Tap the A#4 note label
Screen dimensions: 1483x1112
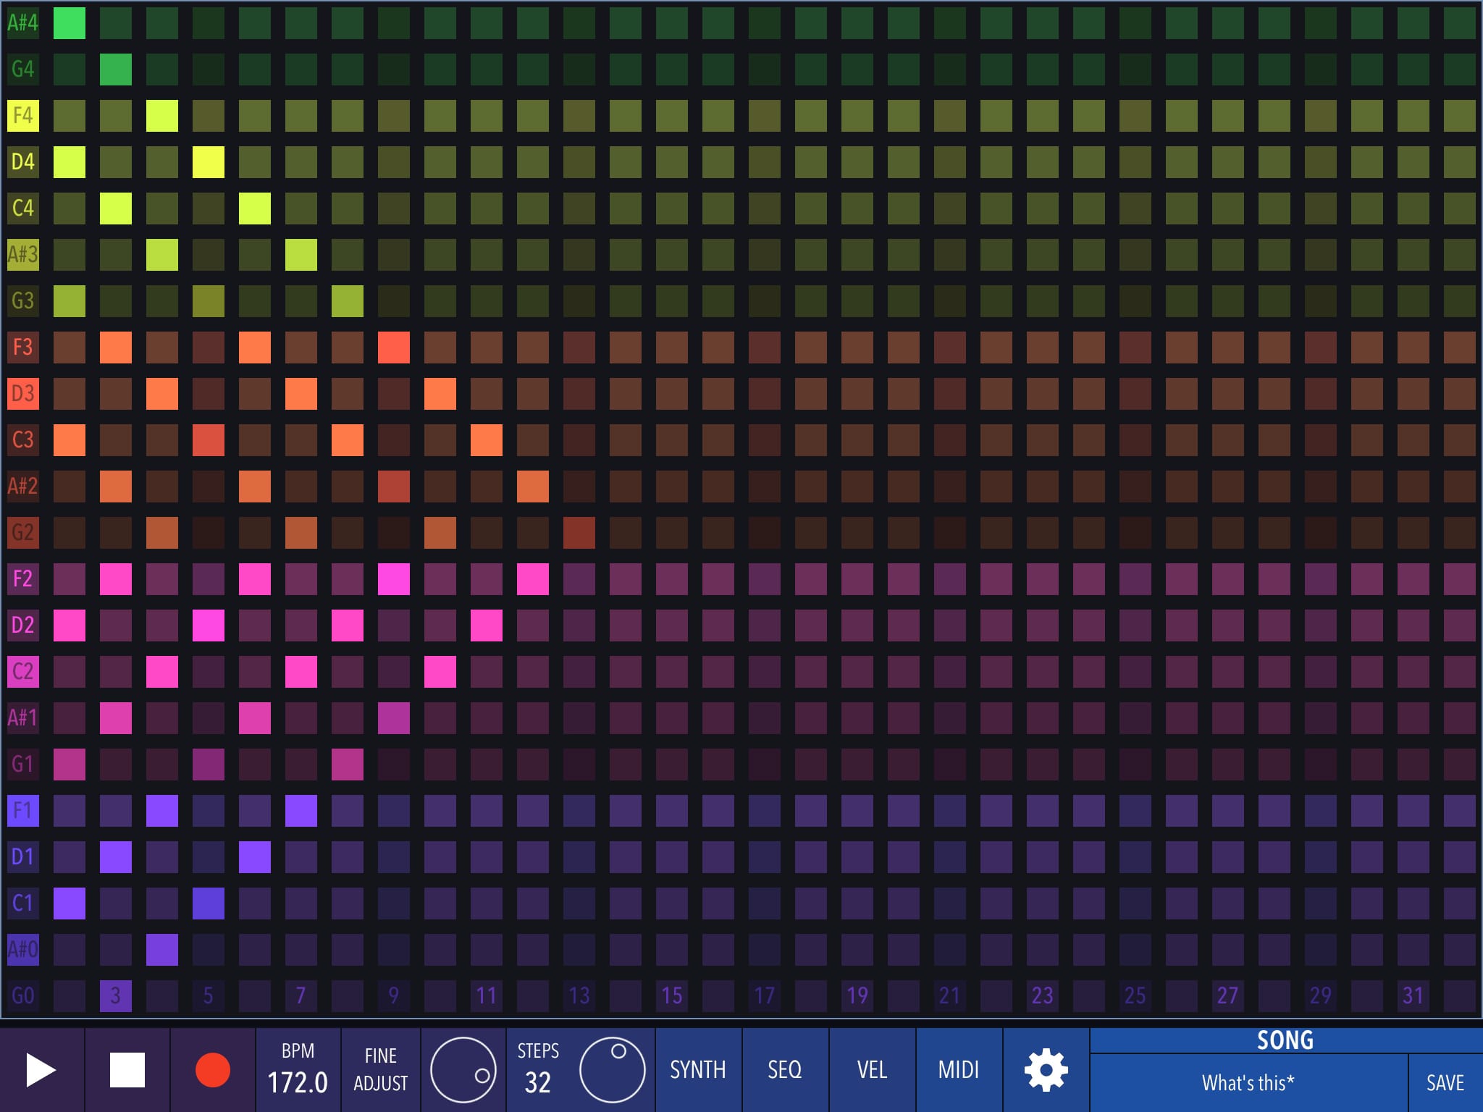click(x=23, y=23)
